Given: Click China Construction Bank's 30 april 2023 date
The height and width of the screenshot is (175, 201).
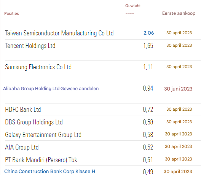Looking at the screenshot, I should click(x=178, y=172).
